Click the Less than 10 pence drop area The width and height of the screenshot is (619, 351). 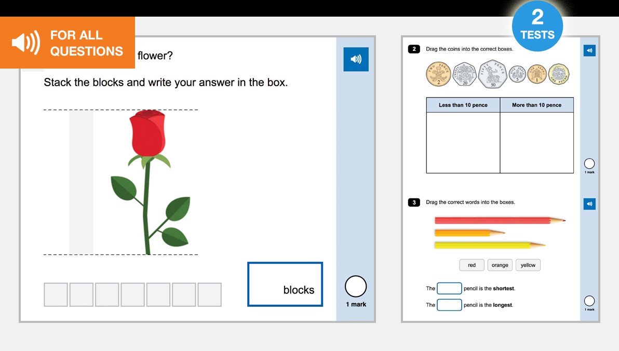pos(463,143)
